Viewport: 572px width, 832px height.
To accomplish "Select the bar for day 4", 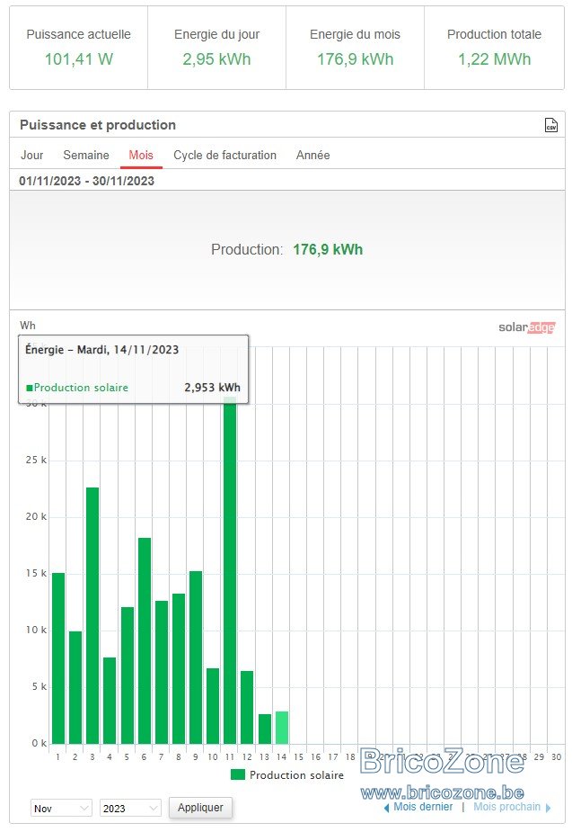I will click(110, 701).
